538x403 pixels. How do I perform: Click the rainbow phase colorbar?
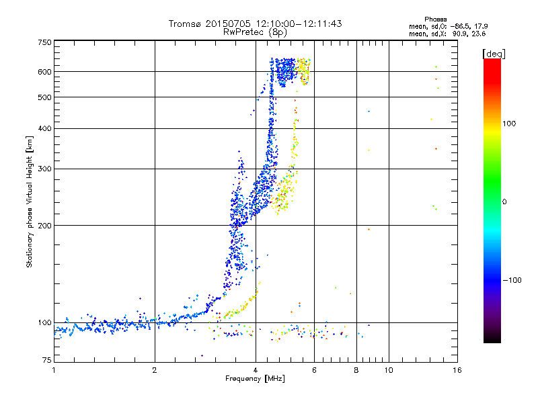[492, 200]
